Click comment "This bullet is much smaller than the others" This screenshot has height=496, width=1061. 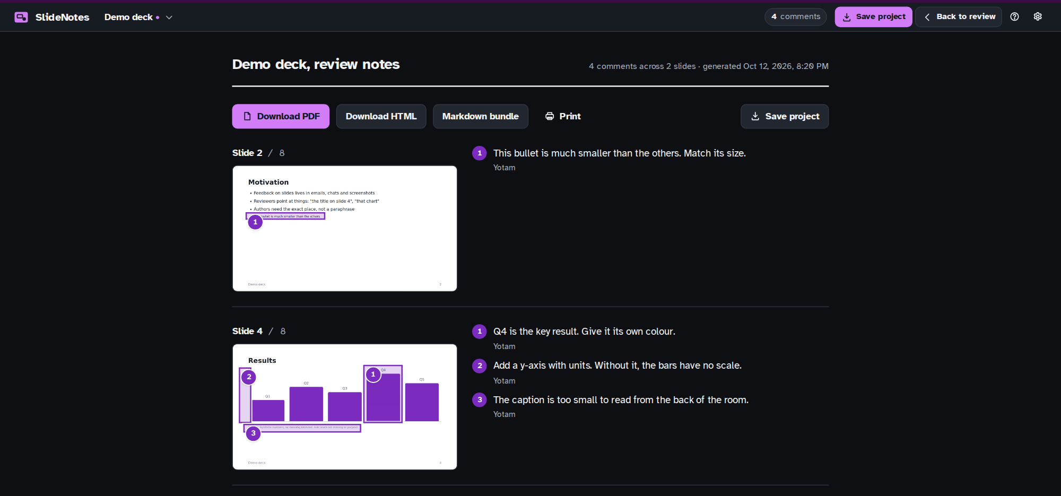pyautogui.click(x=620, y=153)
